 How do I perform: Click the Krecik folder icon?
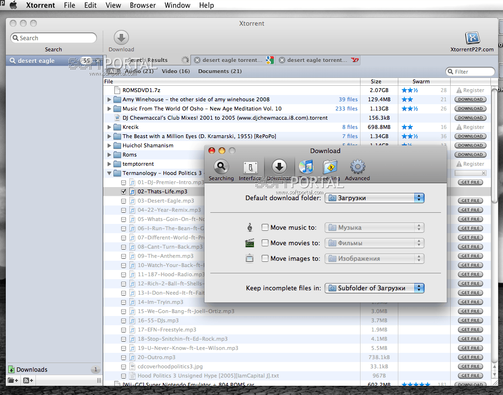pyautogui.click(x=117, y=127)
